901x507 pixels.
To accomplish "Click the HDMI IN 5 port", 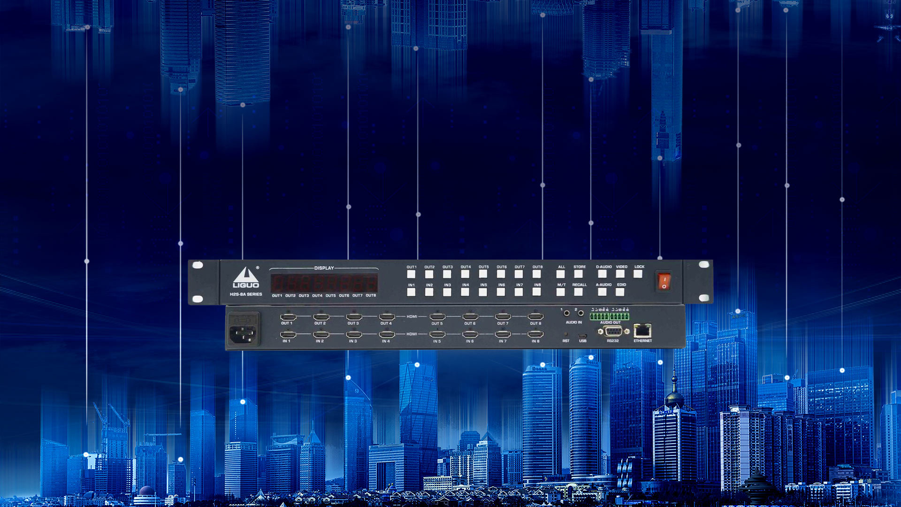I will 437,335.
